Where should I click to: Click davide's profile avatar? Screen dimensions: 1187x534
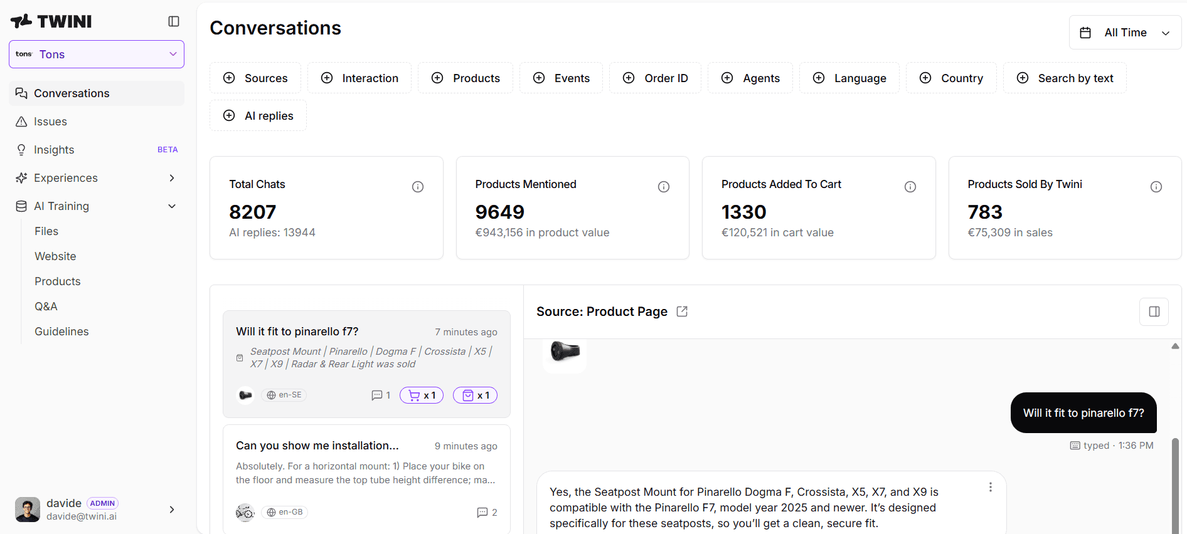click(x=28, y=510)
